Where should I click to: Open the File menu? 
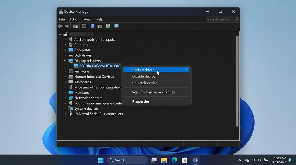[62, 19]
